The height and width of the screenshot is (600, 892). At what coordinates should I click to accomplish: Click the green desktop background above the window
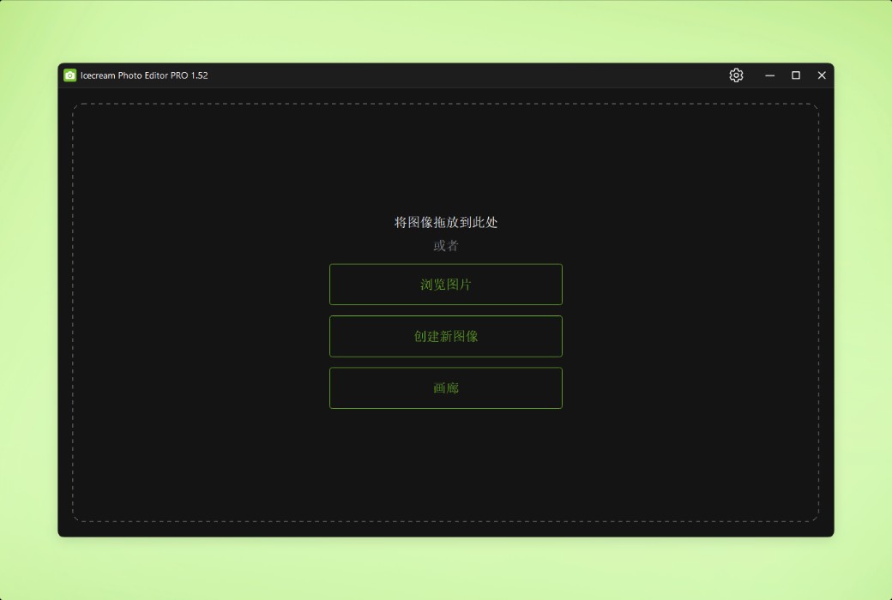pyautogui.click(x=445, y=30)
